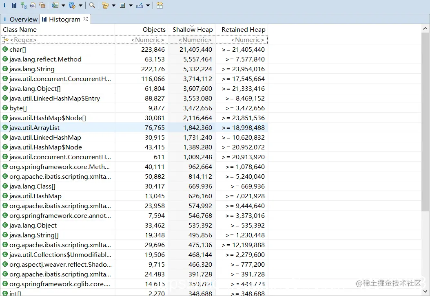
Task: Open the Query Browser database icon
Action: click(x=72, y=5)
